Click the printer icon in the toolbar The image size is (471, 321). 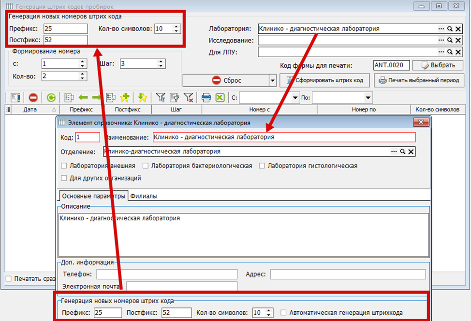tap(206, 97)
